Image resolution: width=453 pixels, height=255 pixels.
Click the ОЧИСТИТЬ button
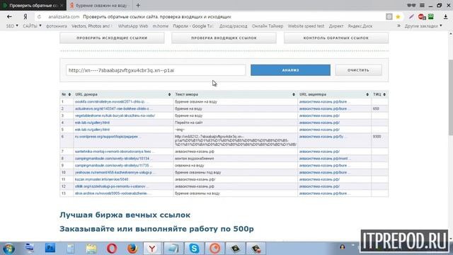point(358,70)
